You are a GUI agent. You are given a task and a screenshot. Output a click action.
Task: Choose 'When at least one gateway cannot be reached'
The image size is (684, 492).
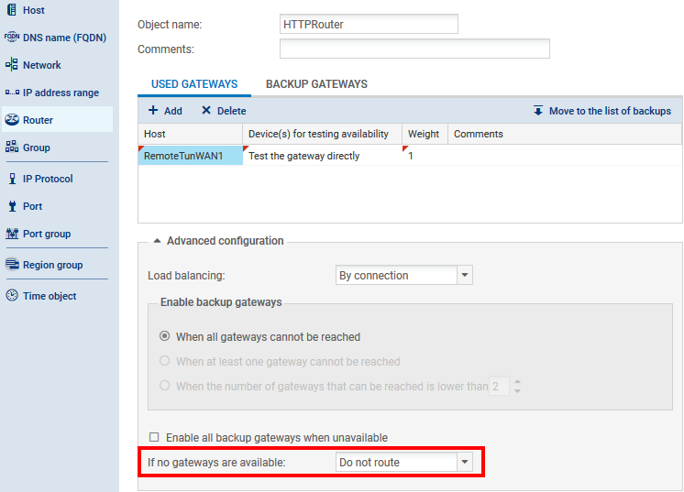(x=165, y=361)
